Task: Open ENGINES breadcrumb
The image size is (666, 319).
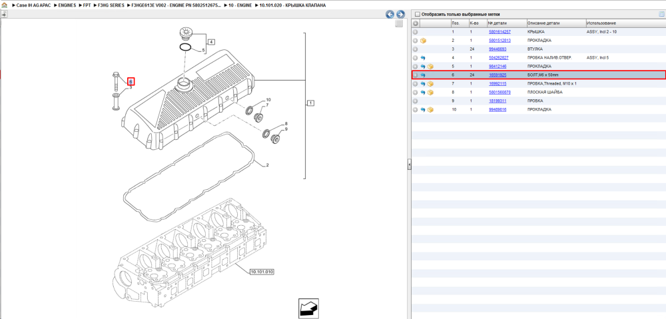Action: pyautogui.click(x=67, y=5)
